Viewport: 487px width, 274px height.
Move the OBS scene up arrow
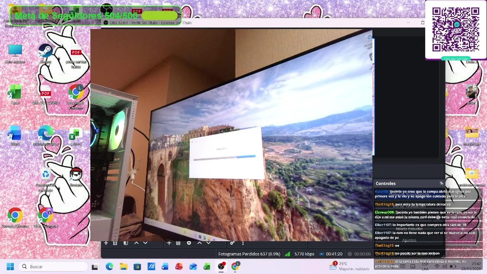point(136,243)
